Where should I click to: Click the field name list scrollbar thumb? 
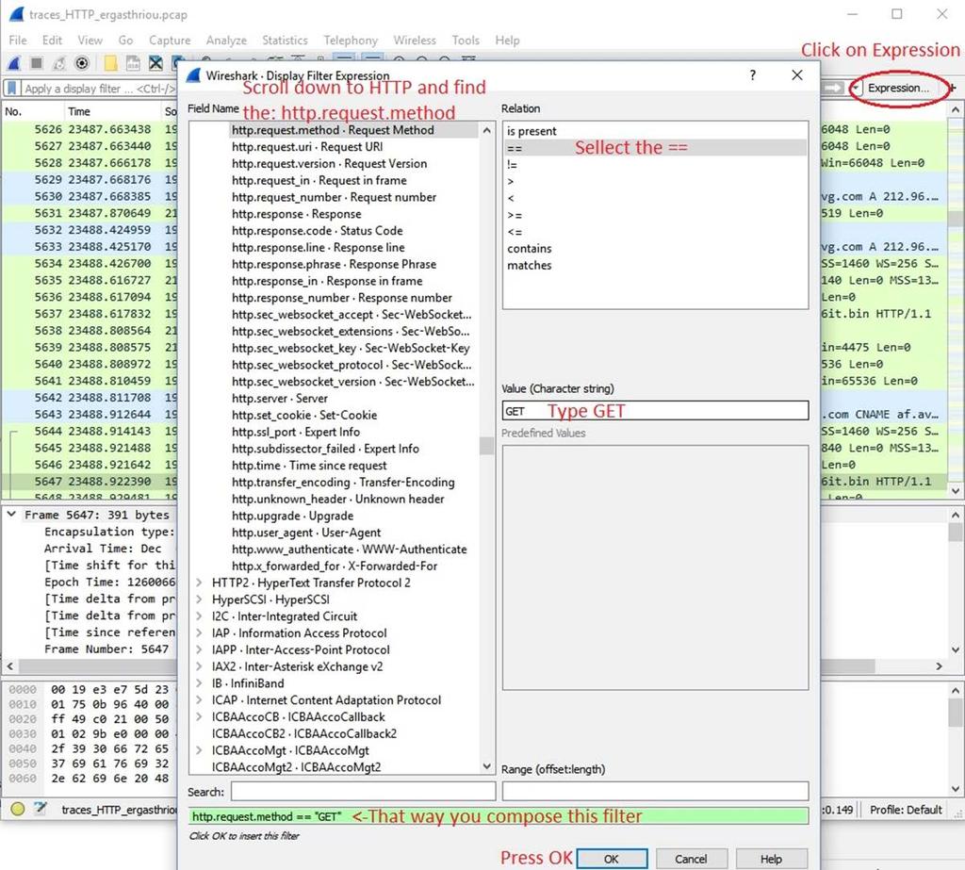(x=486, y=445)
